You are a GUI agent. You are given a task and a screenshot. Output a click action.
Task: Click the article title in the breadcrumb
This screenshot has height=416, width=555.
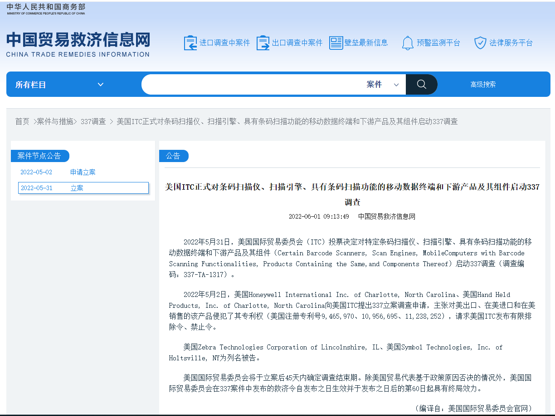click(x=287, y=121)
